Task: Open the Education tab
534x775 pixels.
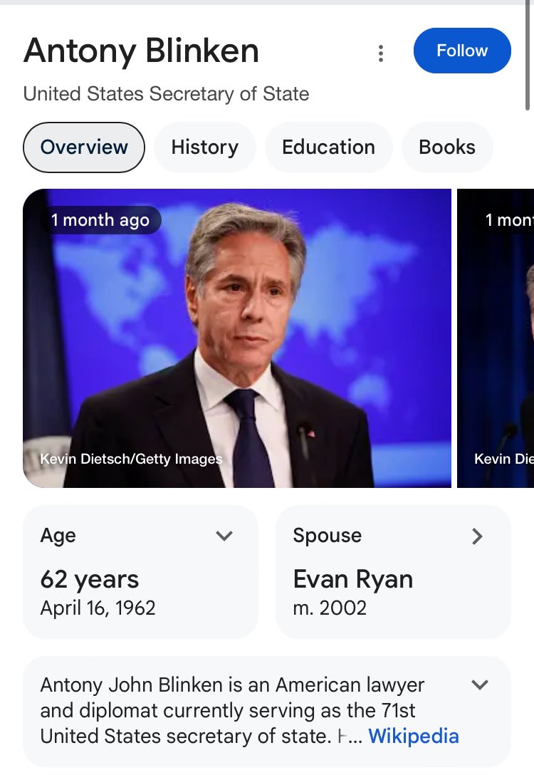Action: (x=328, y=147)
